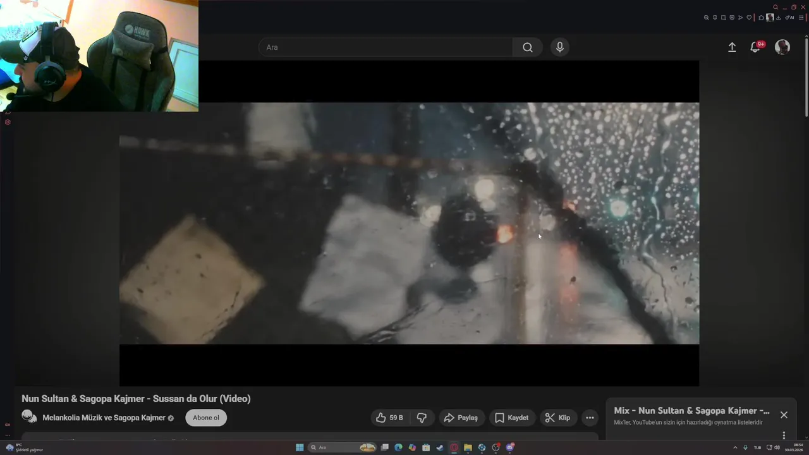Image resolution: width=809 pixels, height=455 pixels.
Task: Open the Windows Start menu
Action: point(300,447)
